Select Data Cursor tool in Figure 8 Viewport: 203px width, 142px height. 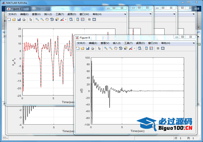tap(125, 48)
